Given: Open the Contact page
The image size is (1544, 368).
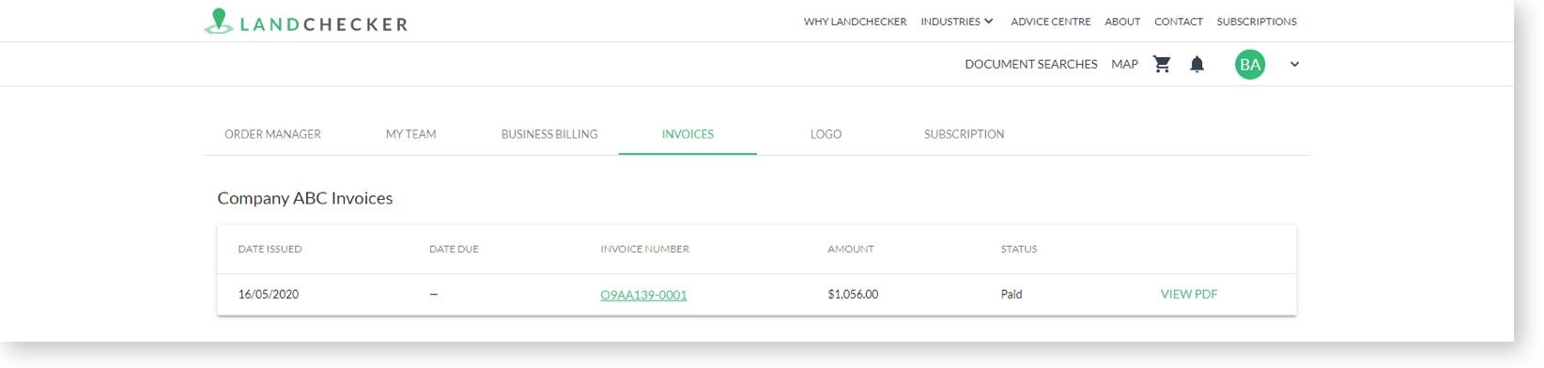Looking at the screenshot, I should pos(1179,22).
